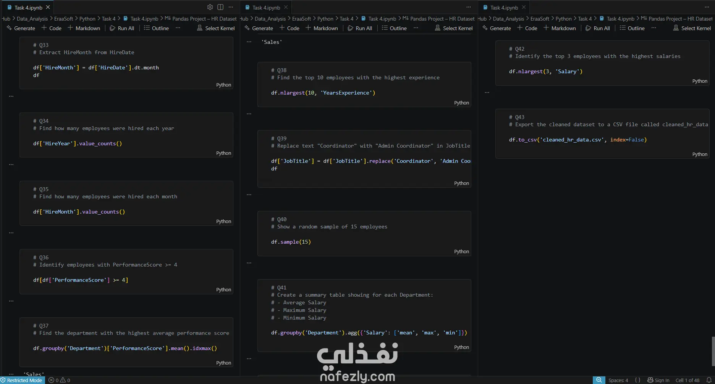The width and height of the screenshot is (715, 384).
Task: Click Sign In in the status bar
Action: tap(658, 380)
